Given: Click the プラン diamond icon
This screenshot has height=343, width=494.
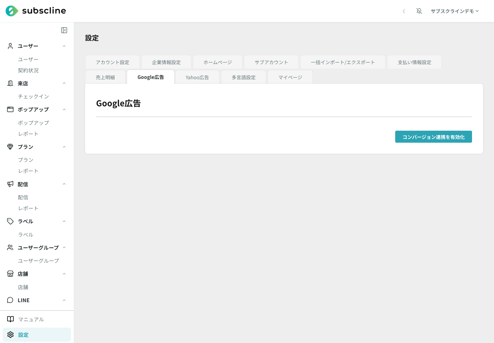Looking at the screenshot, I should click(10, 147).
